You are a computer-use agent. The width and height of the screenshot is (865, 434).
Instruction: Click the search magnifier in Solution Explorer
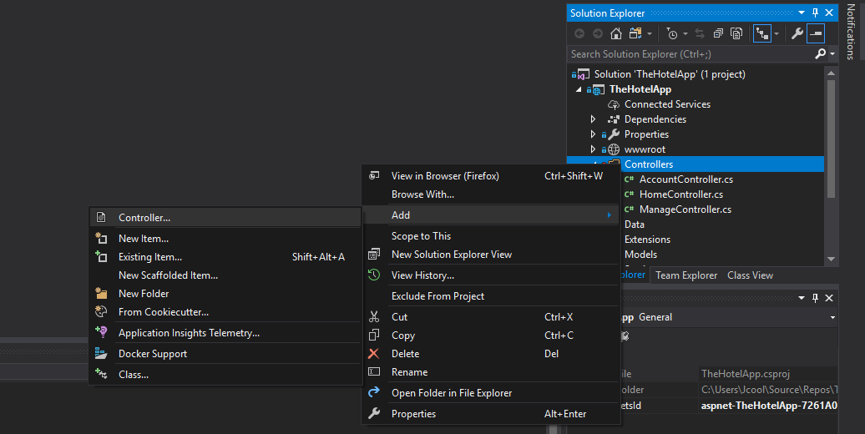click(x=820, y=53)
